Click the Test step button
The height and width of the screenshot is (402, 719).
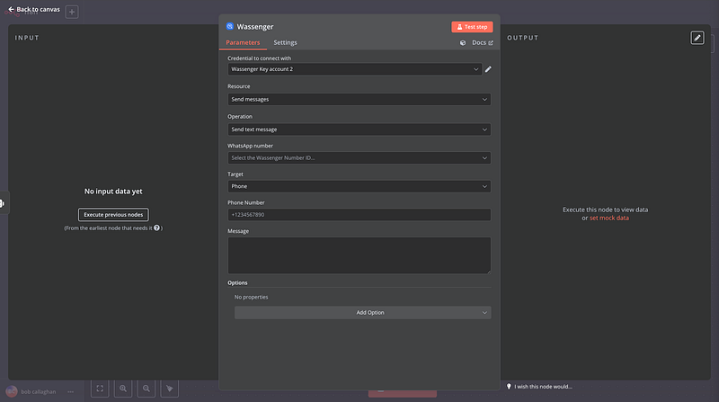[472, 27]
